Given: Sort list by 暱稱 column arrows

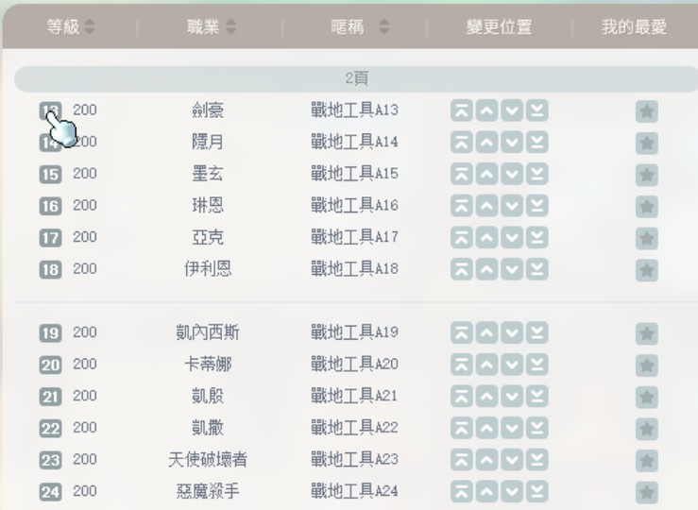Looking at the screenshot, I should click(x=383, y=27).
